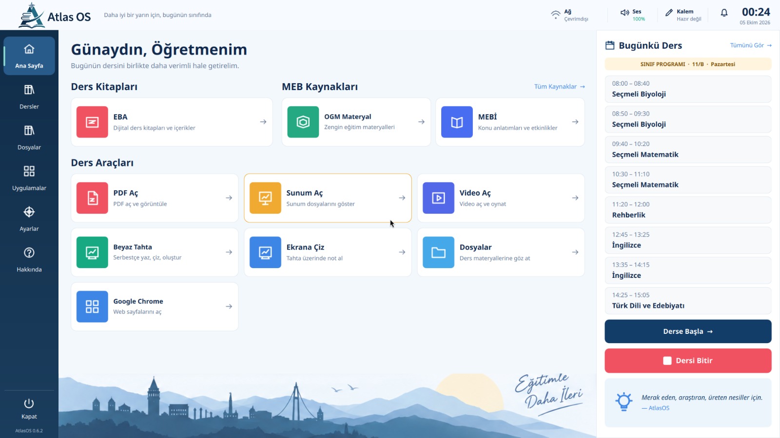Open the PDF Aç red document icon

coord(92,198)
